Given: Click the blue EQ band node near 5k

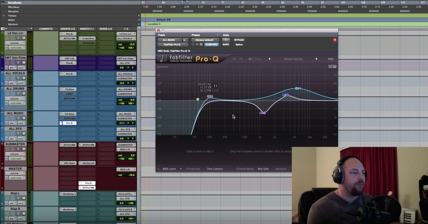Looking at the screenshot, I should [296, 88].
